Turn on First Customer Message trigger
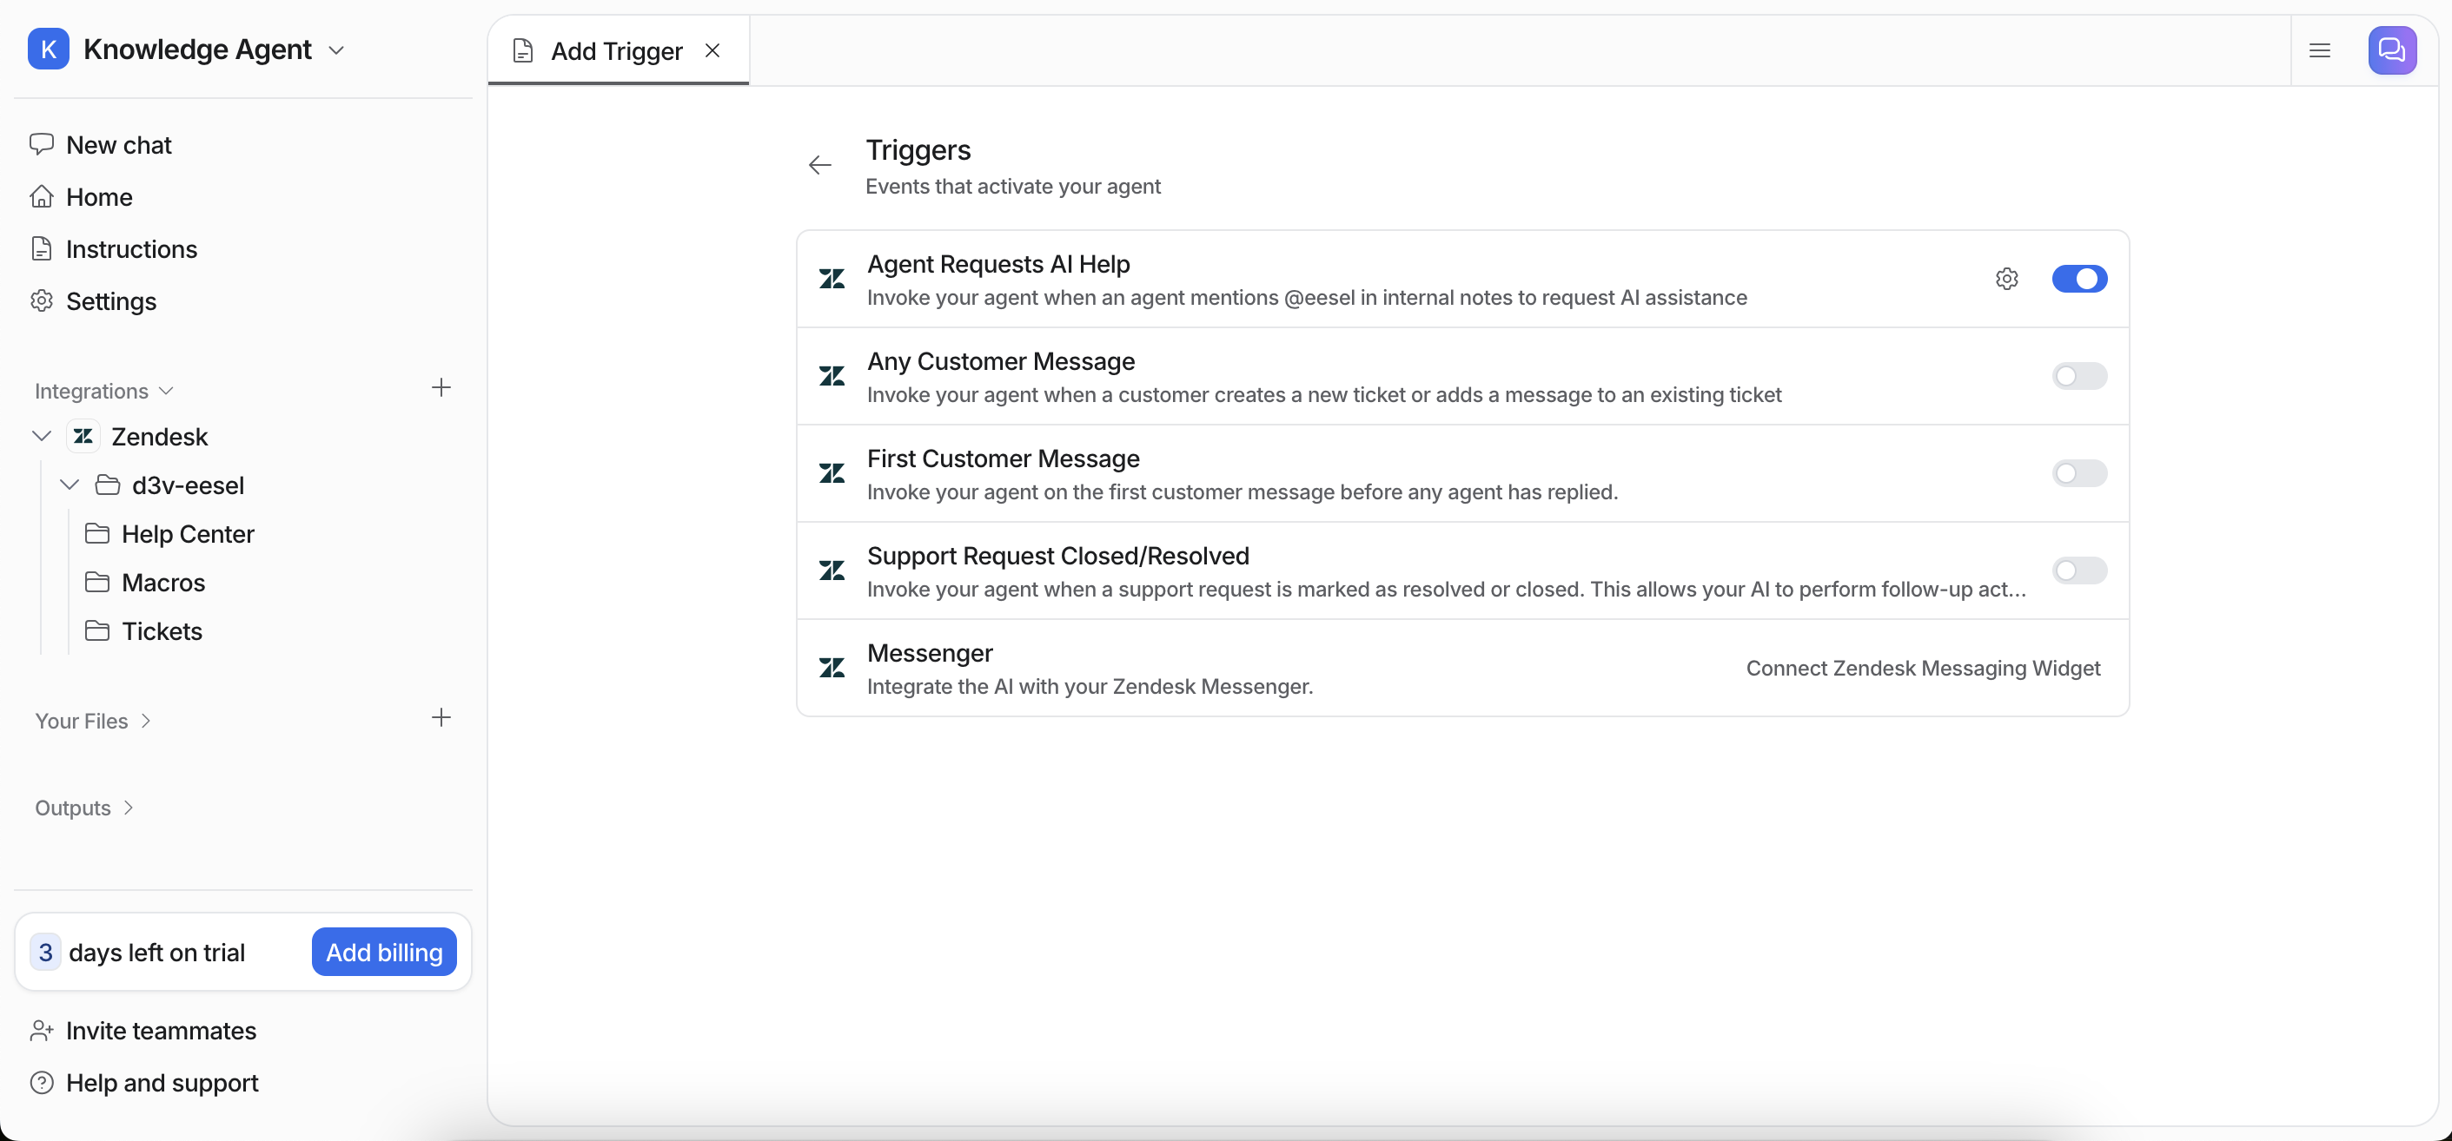The height and width of the screenshot is (1141, 2452). 2079,474
